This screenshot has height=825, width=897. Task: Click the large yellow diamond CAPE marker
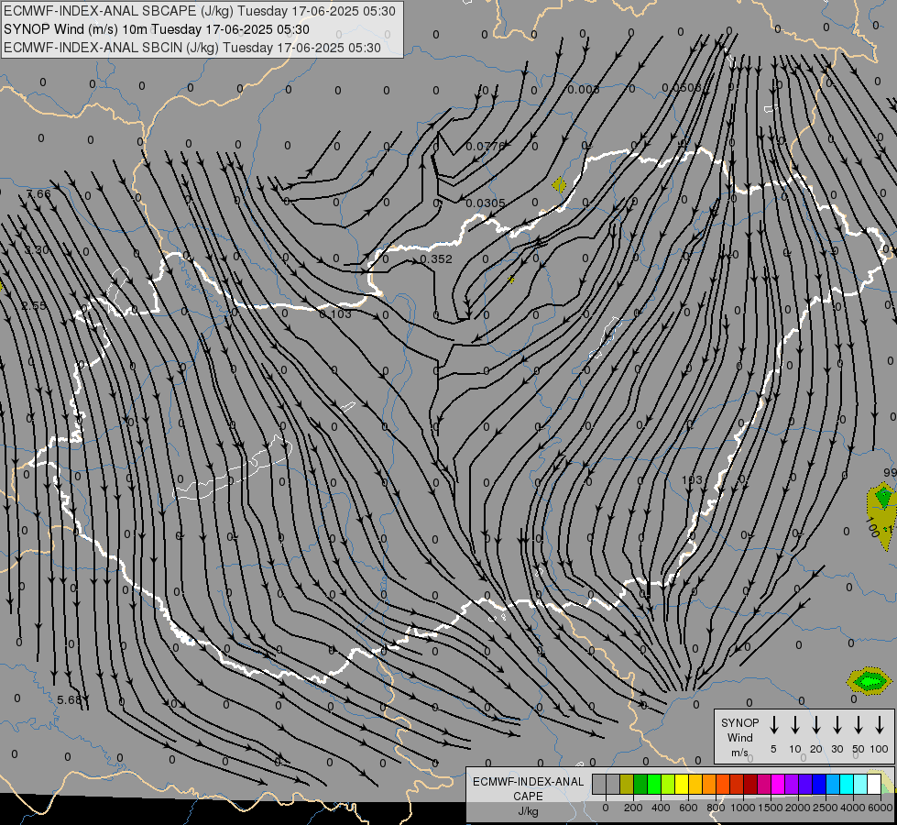(559, 185)
